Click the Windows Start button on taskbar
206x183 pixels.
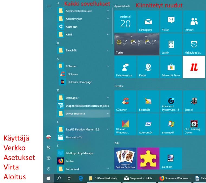[x=49, y=178]
